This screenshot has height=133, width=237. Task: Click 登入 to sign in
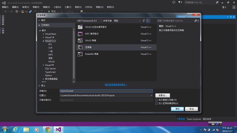[224, 7]
